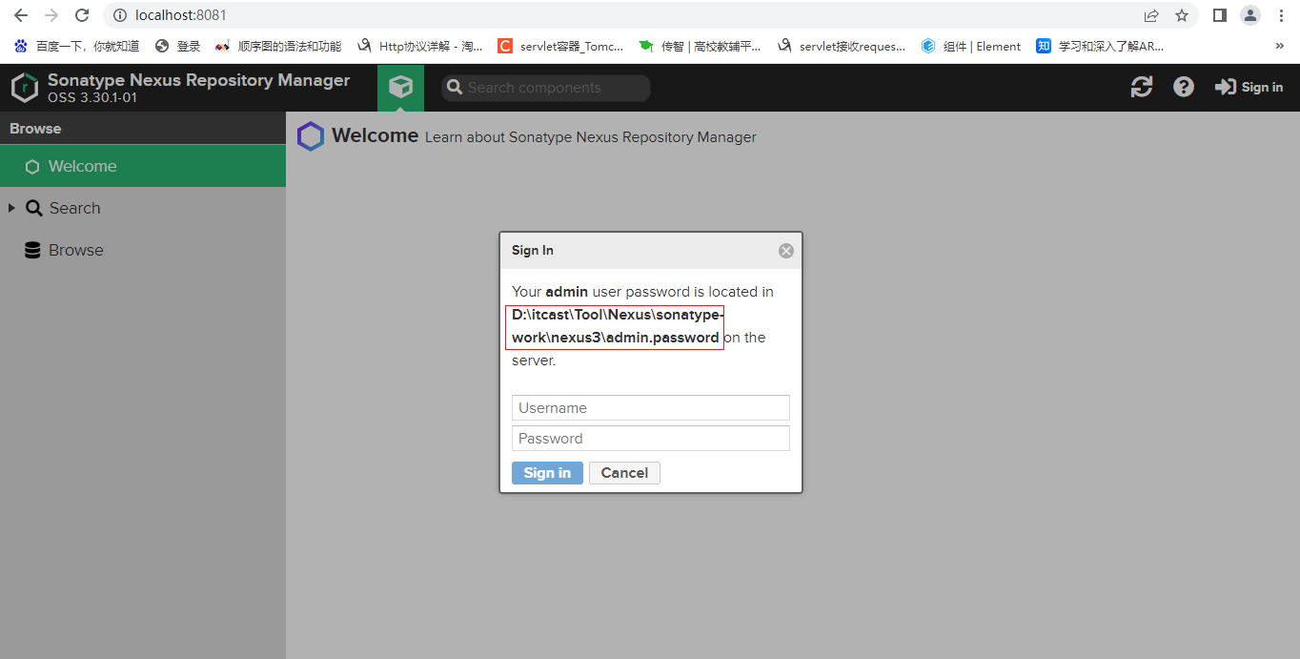The image size is (1300, 659).
Task: Focus the Password input field
Action: point(650,439)
